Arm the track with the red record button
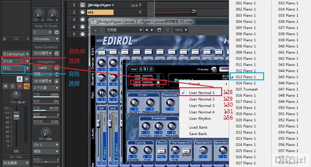 (x=19, y=86)
